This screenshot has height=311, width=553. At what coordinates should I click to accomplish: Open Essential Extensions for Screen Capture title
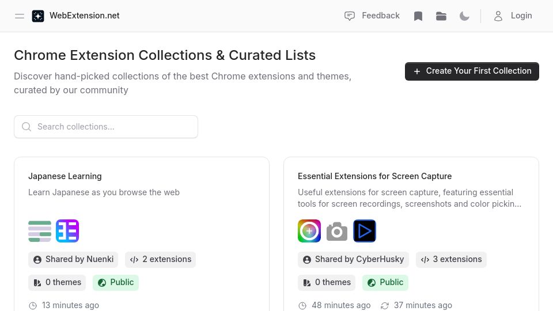tap(374, 176)
